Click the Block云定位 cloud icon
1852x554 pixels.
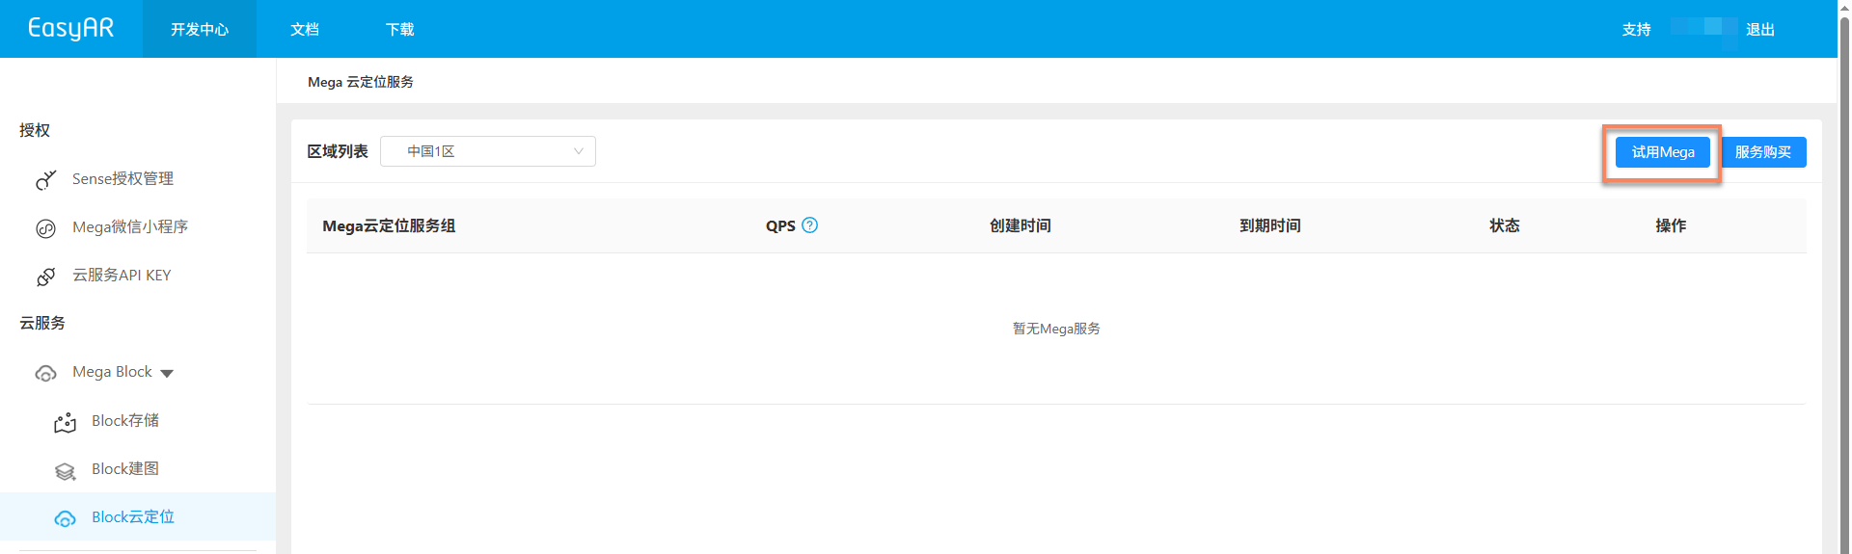[x=65, y=518]
